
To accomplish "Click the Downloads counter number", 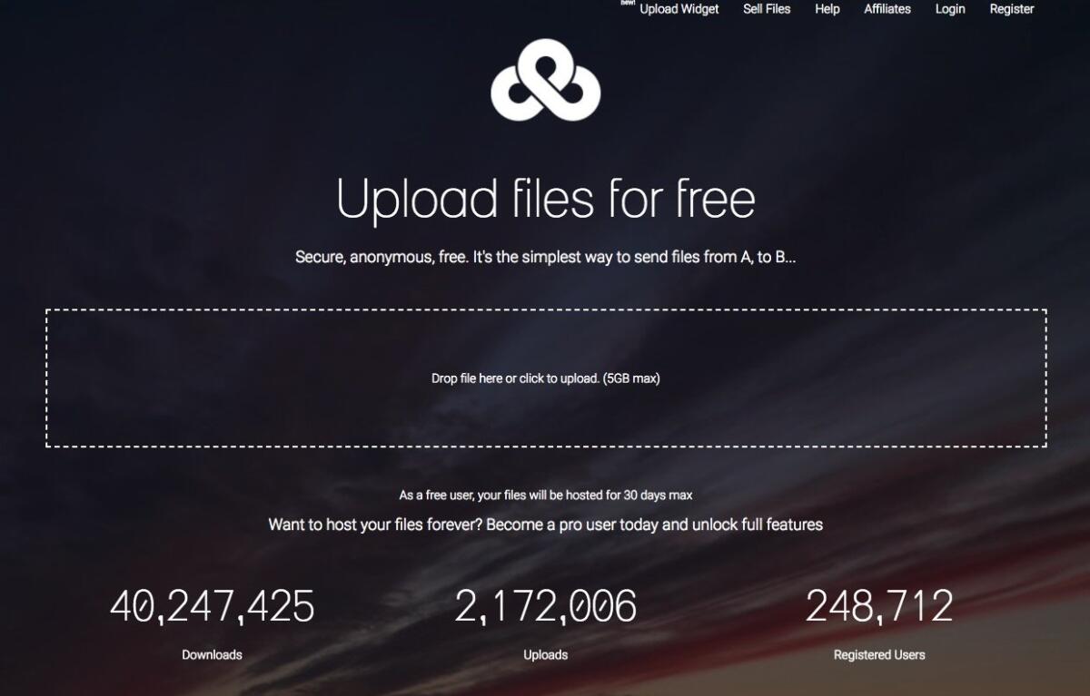I will point(212,607).
